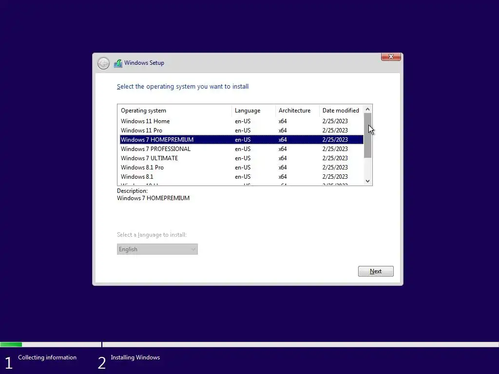Select Windows 11 Pro row
Screen dimensions: 499x374
[242, 131]
